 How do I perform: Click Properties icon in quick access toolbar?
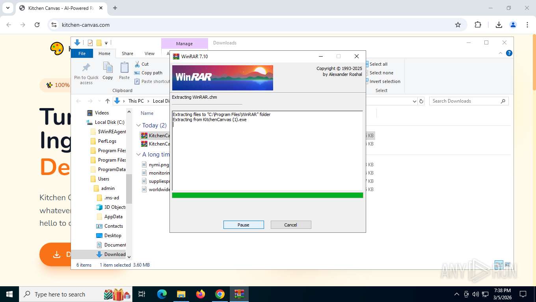(90, 43)
